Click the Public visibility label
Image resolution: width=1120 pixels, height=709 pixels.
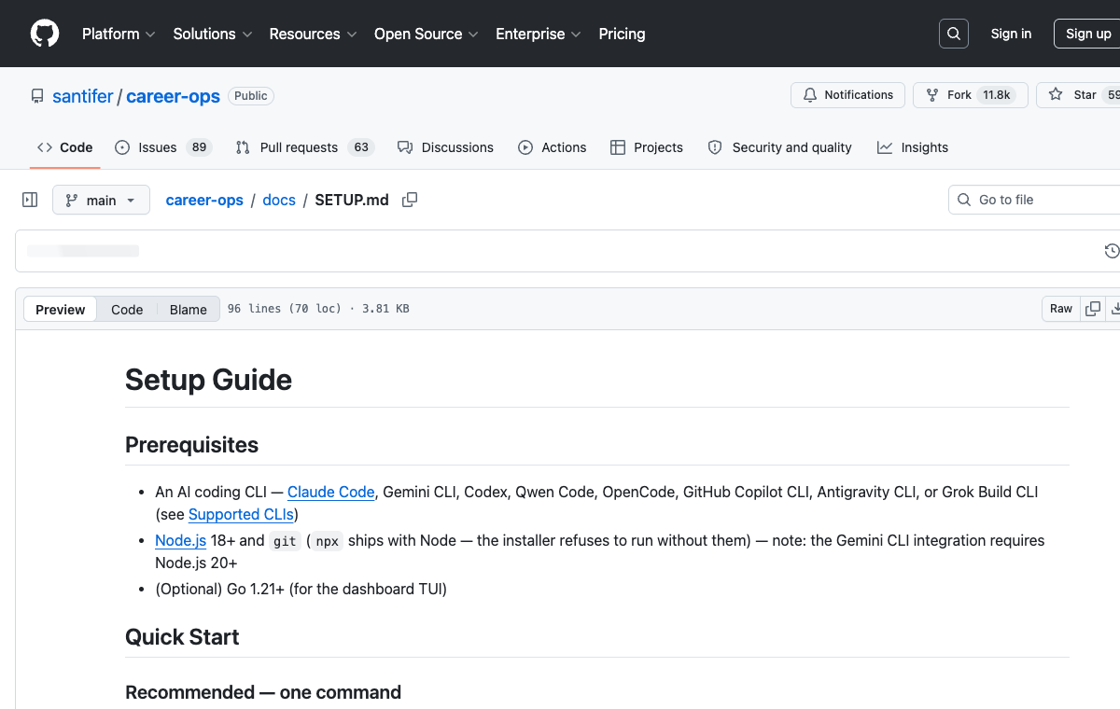(251, 96)
